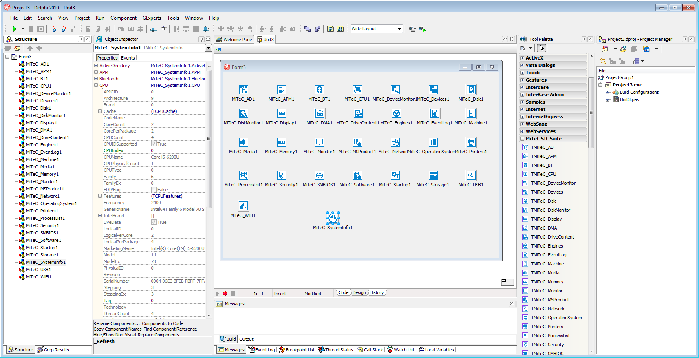Select the MiTeC_Storage1 component icon
Image resolution: width=699 pixels, height=358 pixels.
coord(433,175)
